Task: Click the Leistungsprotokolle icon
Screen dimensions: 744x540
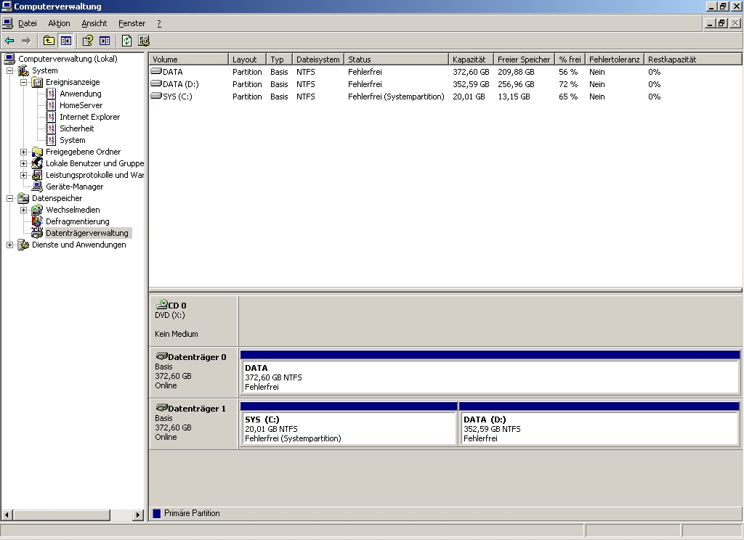Action: tap(37, 176)
